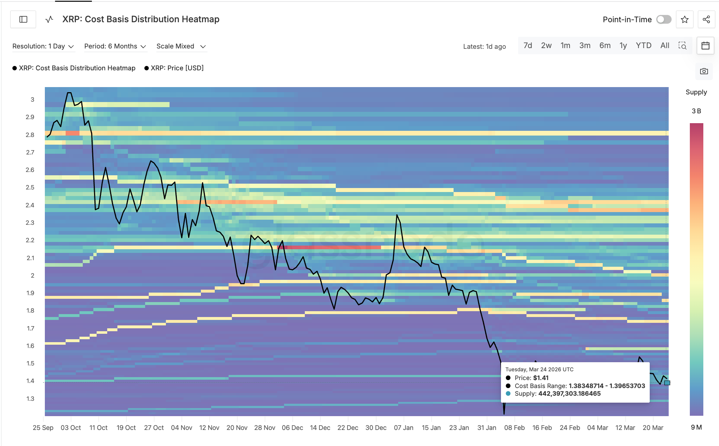Apply the 3m range button
This screenshot has width=719, height=446.
coord(585,45)
